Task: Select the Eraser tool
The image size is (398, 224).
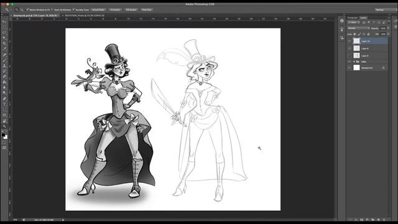Action: pos(4,77)
